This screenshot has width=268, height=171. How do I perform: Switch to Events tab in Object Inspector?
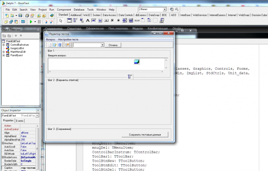click(x=20, y=121)
